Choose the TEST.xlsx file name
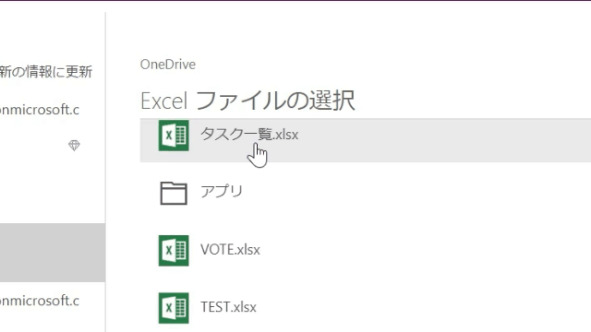 [x=228, y=307]
